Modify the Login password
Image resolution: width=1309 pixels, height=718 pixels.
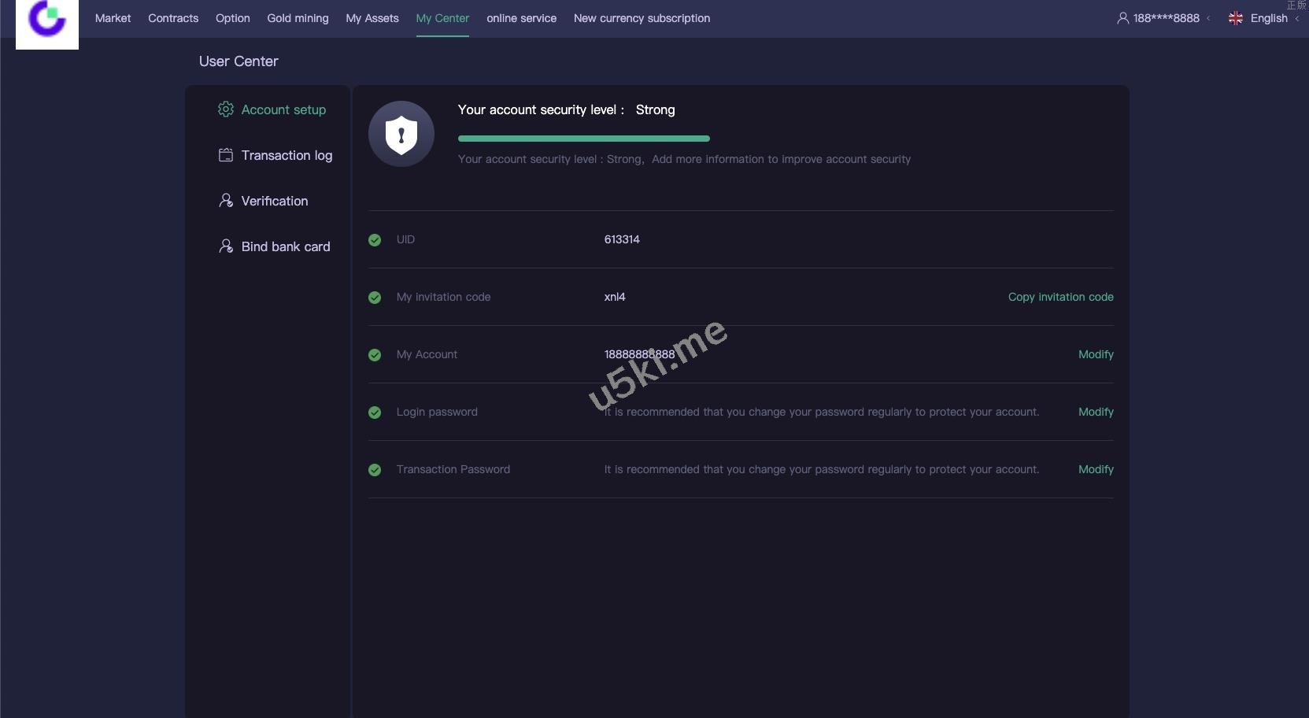(x=1096, y=412)
